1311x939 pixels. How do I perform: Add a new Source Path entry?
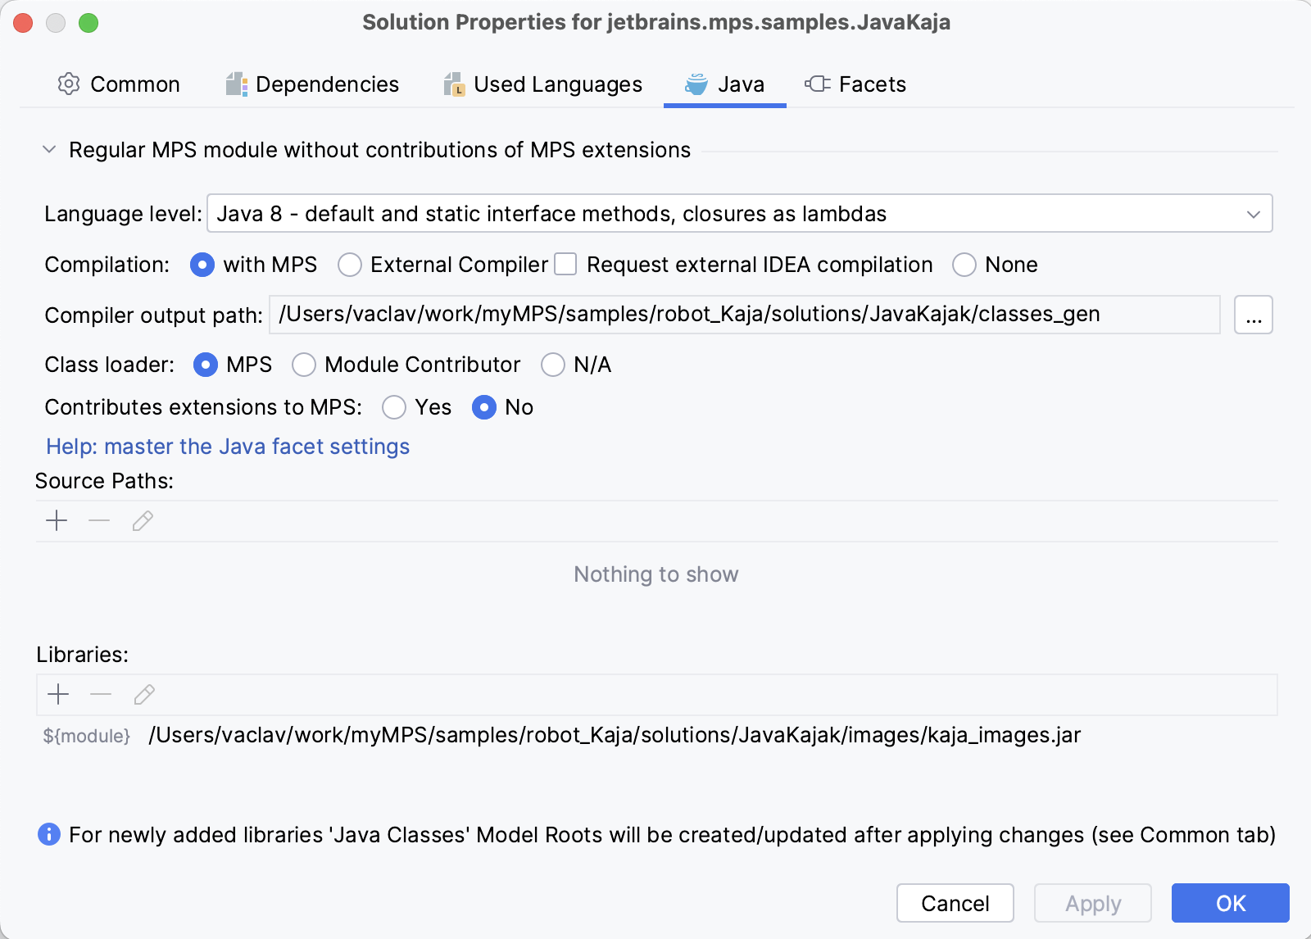57,520
